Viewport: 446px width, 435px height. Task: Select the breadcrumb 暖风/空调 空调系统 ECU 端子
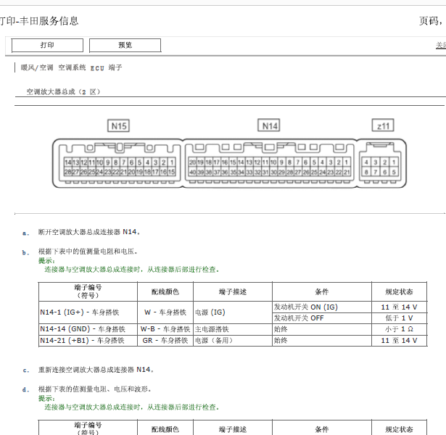71,67
